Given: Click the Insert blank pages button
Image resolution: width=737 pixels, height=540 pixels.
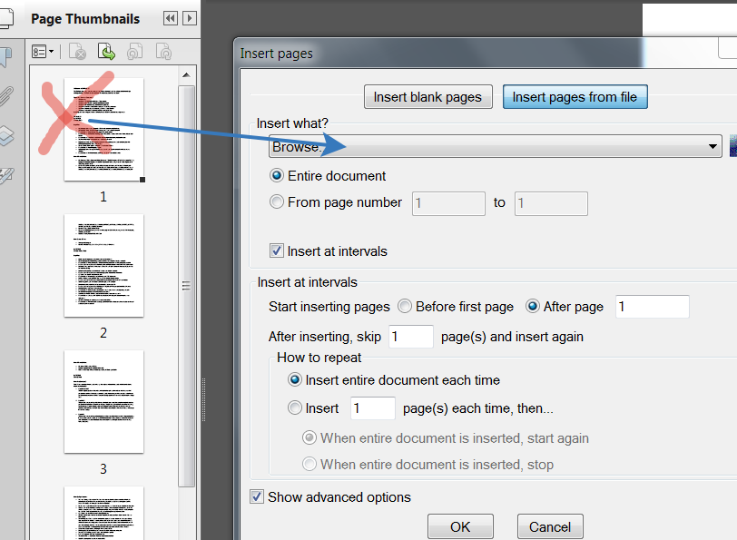Looking at the screenshot, I should coord(427,97).
